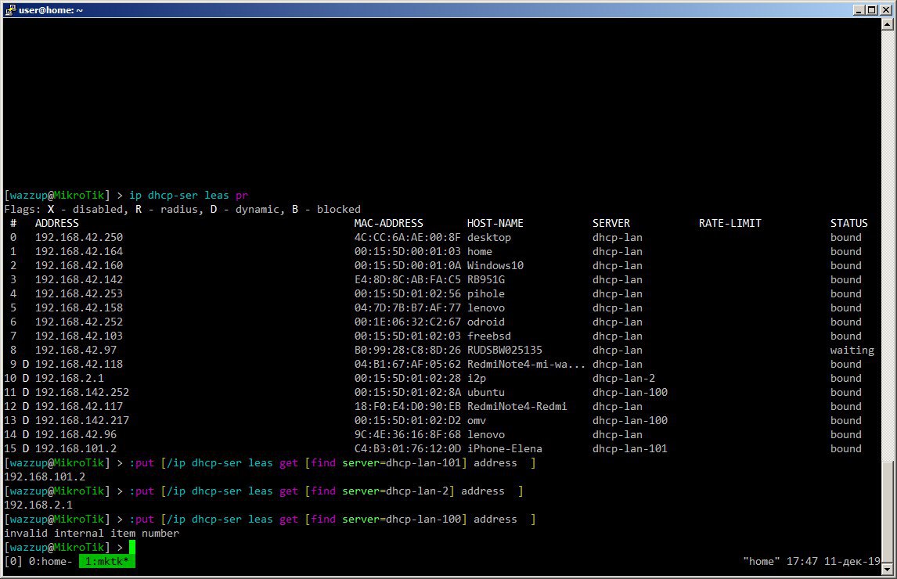The height and width of the screenshot is (579, 897).
Task: Click host name RB951G
Action: pyautogui.click(x=486, y=279)
